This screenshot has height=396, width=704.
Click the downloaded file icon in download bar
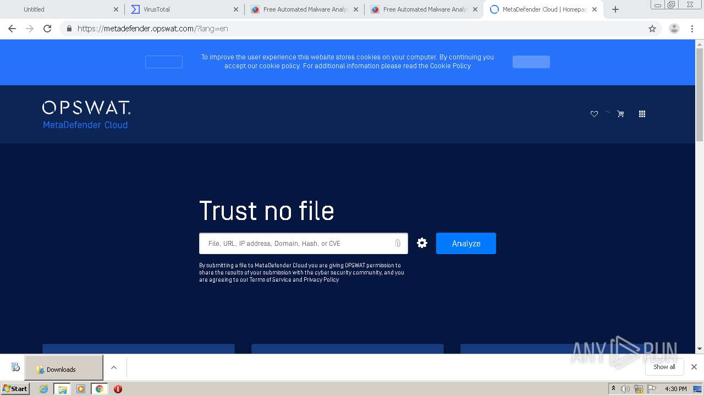pos(15,367)
